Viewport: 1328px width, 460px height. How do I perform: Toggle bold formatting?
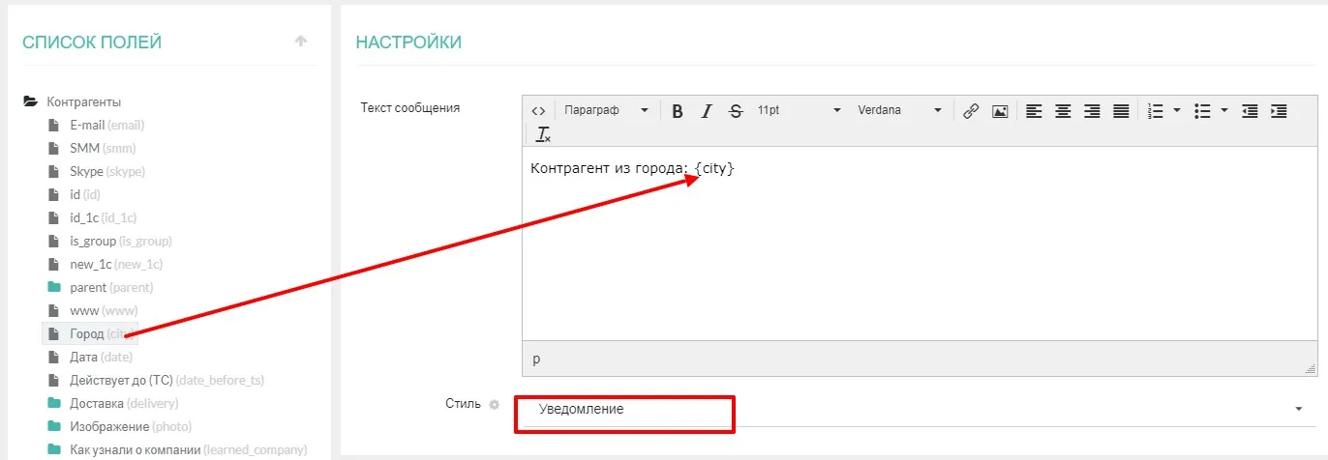pos(678,111)
